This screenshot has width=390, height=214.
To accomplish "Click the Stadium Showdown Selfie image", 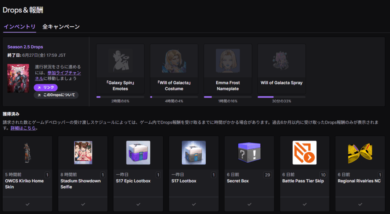I will click(83, 153).
